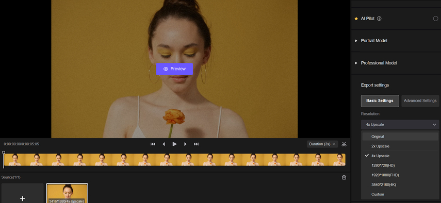Choose Custom resolution option

(400, 194)
